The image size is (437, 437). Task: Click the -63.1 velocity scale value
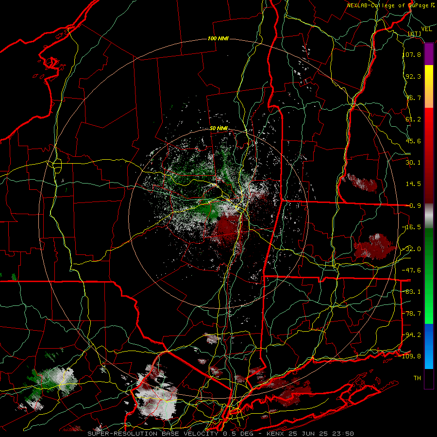[412, 292]
